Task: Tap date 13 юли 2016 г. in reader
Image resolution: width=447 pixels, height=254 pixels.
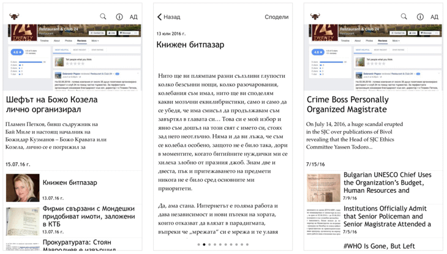Action: coord(171,34)
